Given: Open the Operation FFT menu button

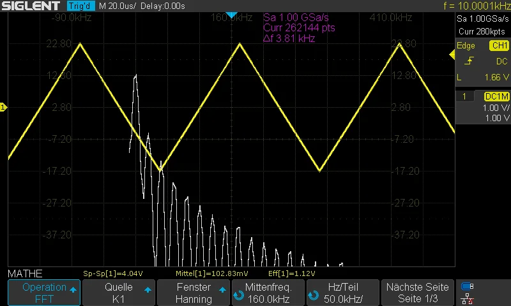Looking at the screenshot, I should point(44,293).
